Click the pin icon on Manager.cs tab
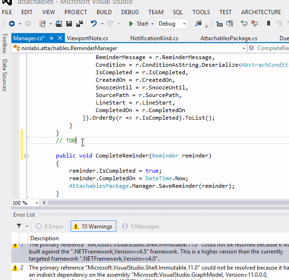Screen dimensions: 289x280 52,38
